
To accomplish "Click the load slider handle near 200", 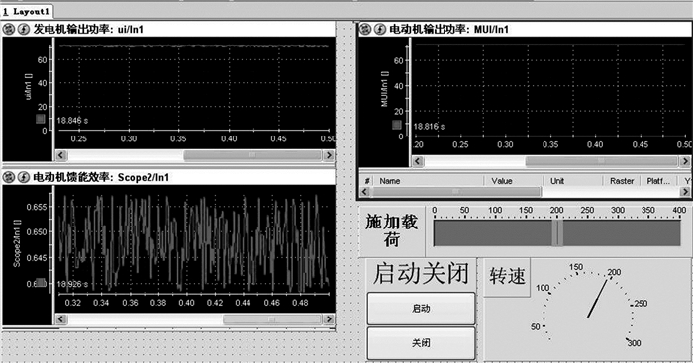I will pyautogui.click(x=557, y=232).
